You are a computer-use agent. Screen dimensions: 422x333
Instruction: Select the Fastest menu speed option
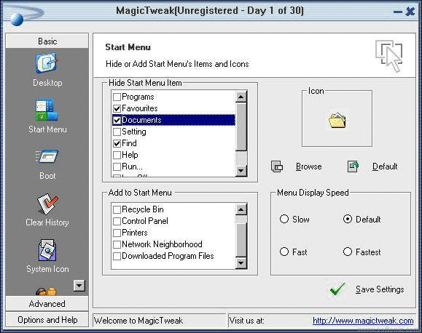coord(348,252)
